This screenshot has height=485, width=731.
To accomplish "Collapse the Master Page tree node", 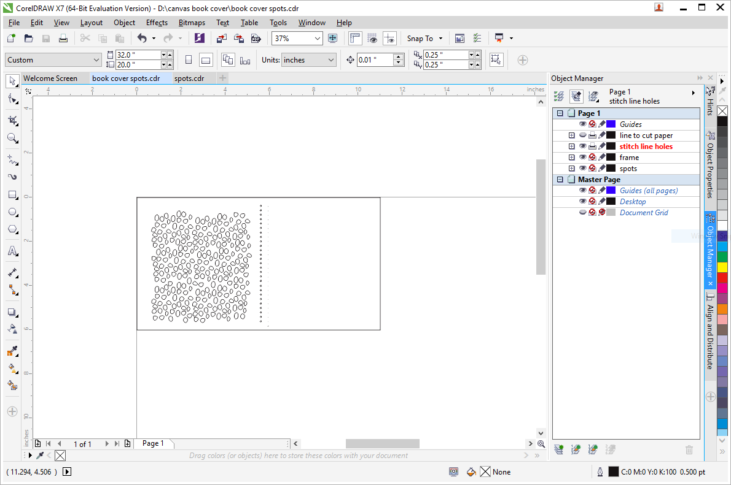I will pyautogui.click(x=560, y=179).
